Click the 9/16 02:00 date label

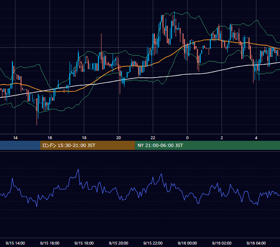pos(222,243)
